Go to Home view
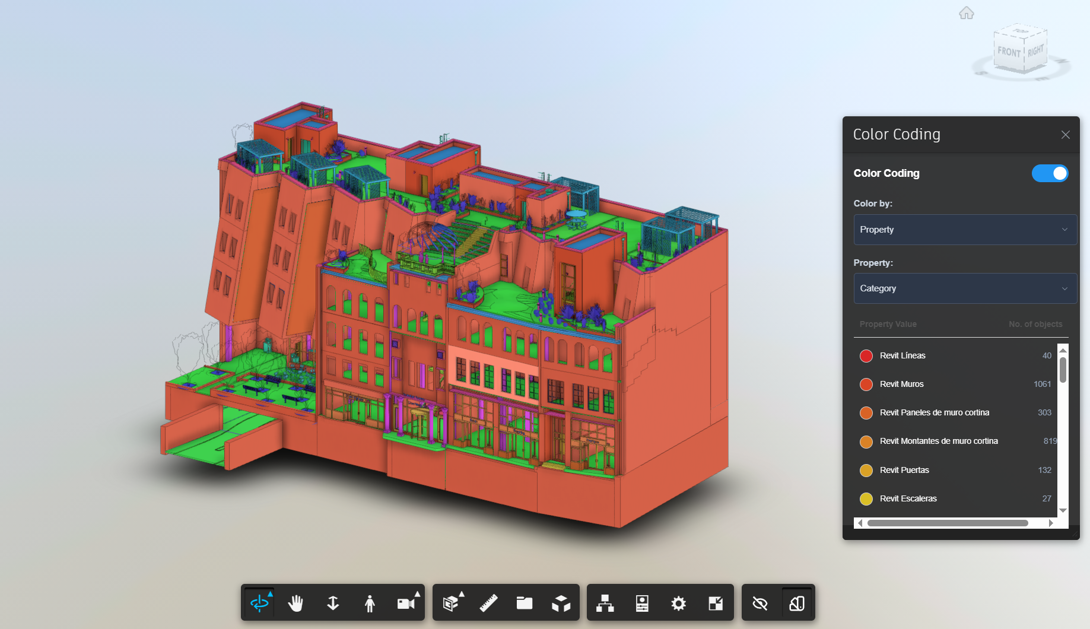This screenshot has height=629, width=1090. [967, 12]
